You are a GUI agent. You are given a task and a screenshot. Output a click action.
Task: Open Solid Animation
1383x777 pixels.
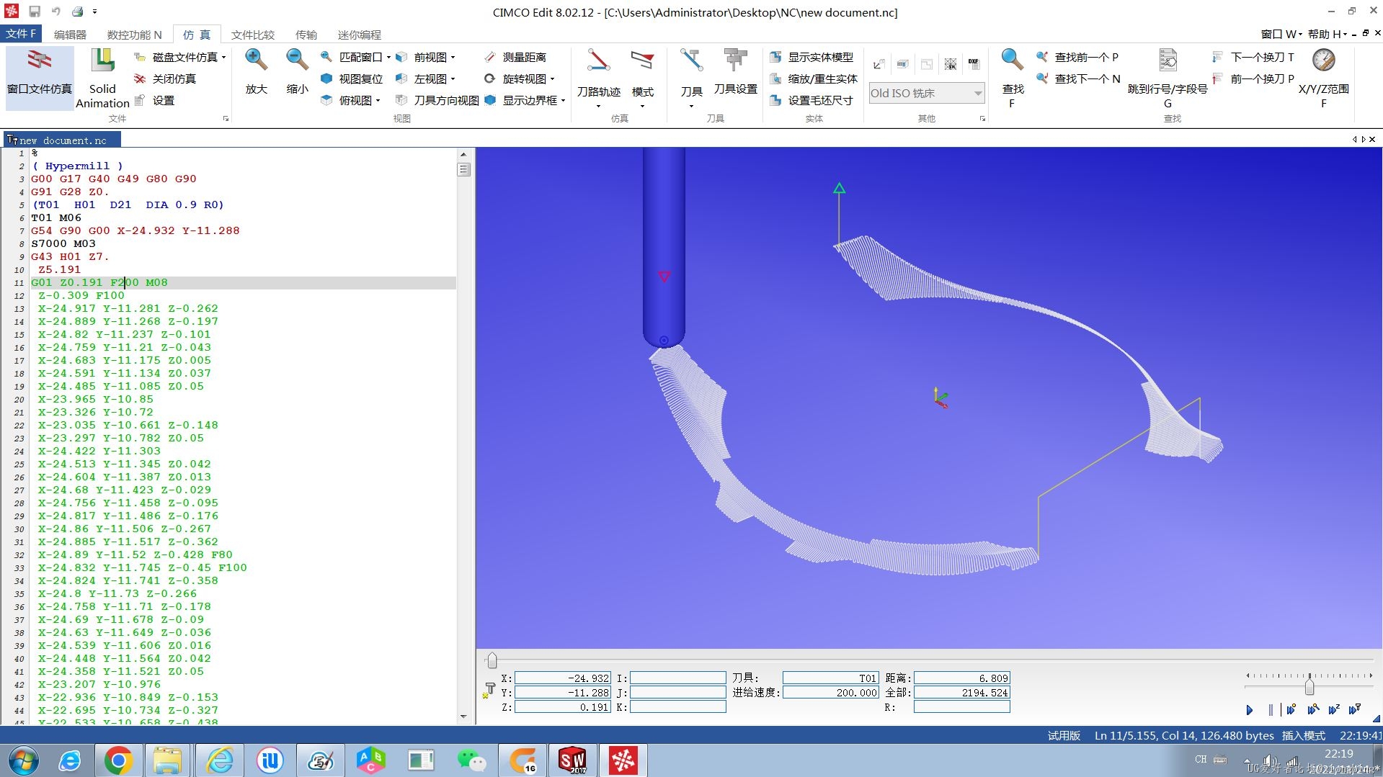point(102,78)
